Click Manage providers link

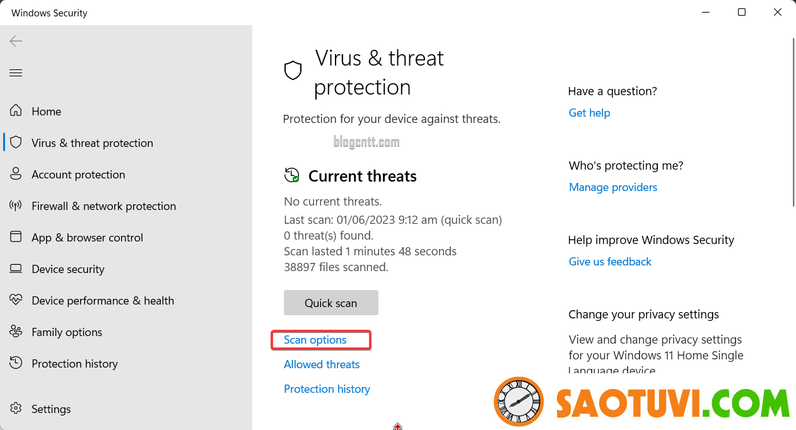[x=613, y=187]
